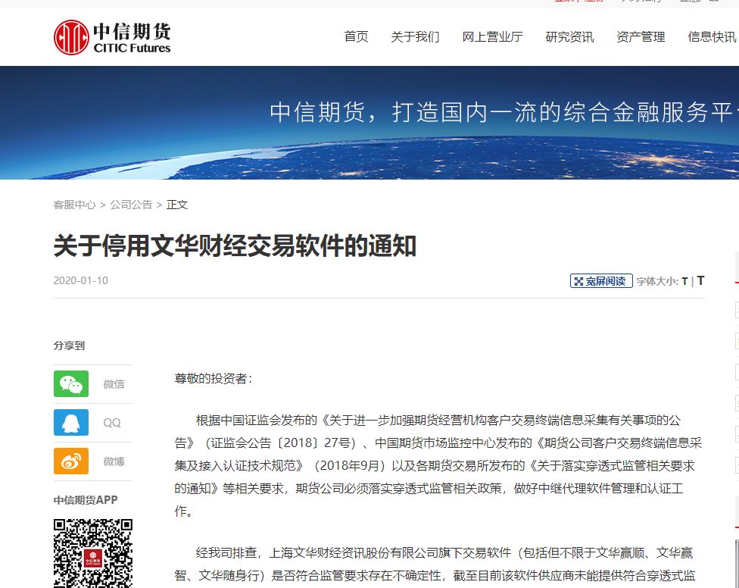739x588 pixels.
Task: Go to 公司公告 breadcrumb link
Action: click(x=131, y=205)
